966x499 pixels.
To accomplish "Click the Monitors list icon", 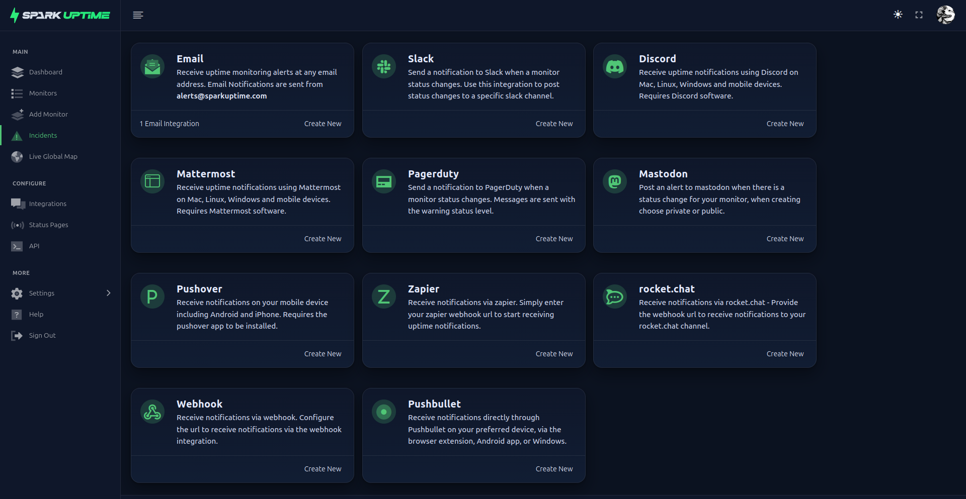I will pos(17,93).
